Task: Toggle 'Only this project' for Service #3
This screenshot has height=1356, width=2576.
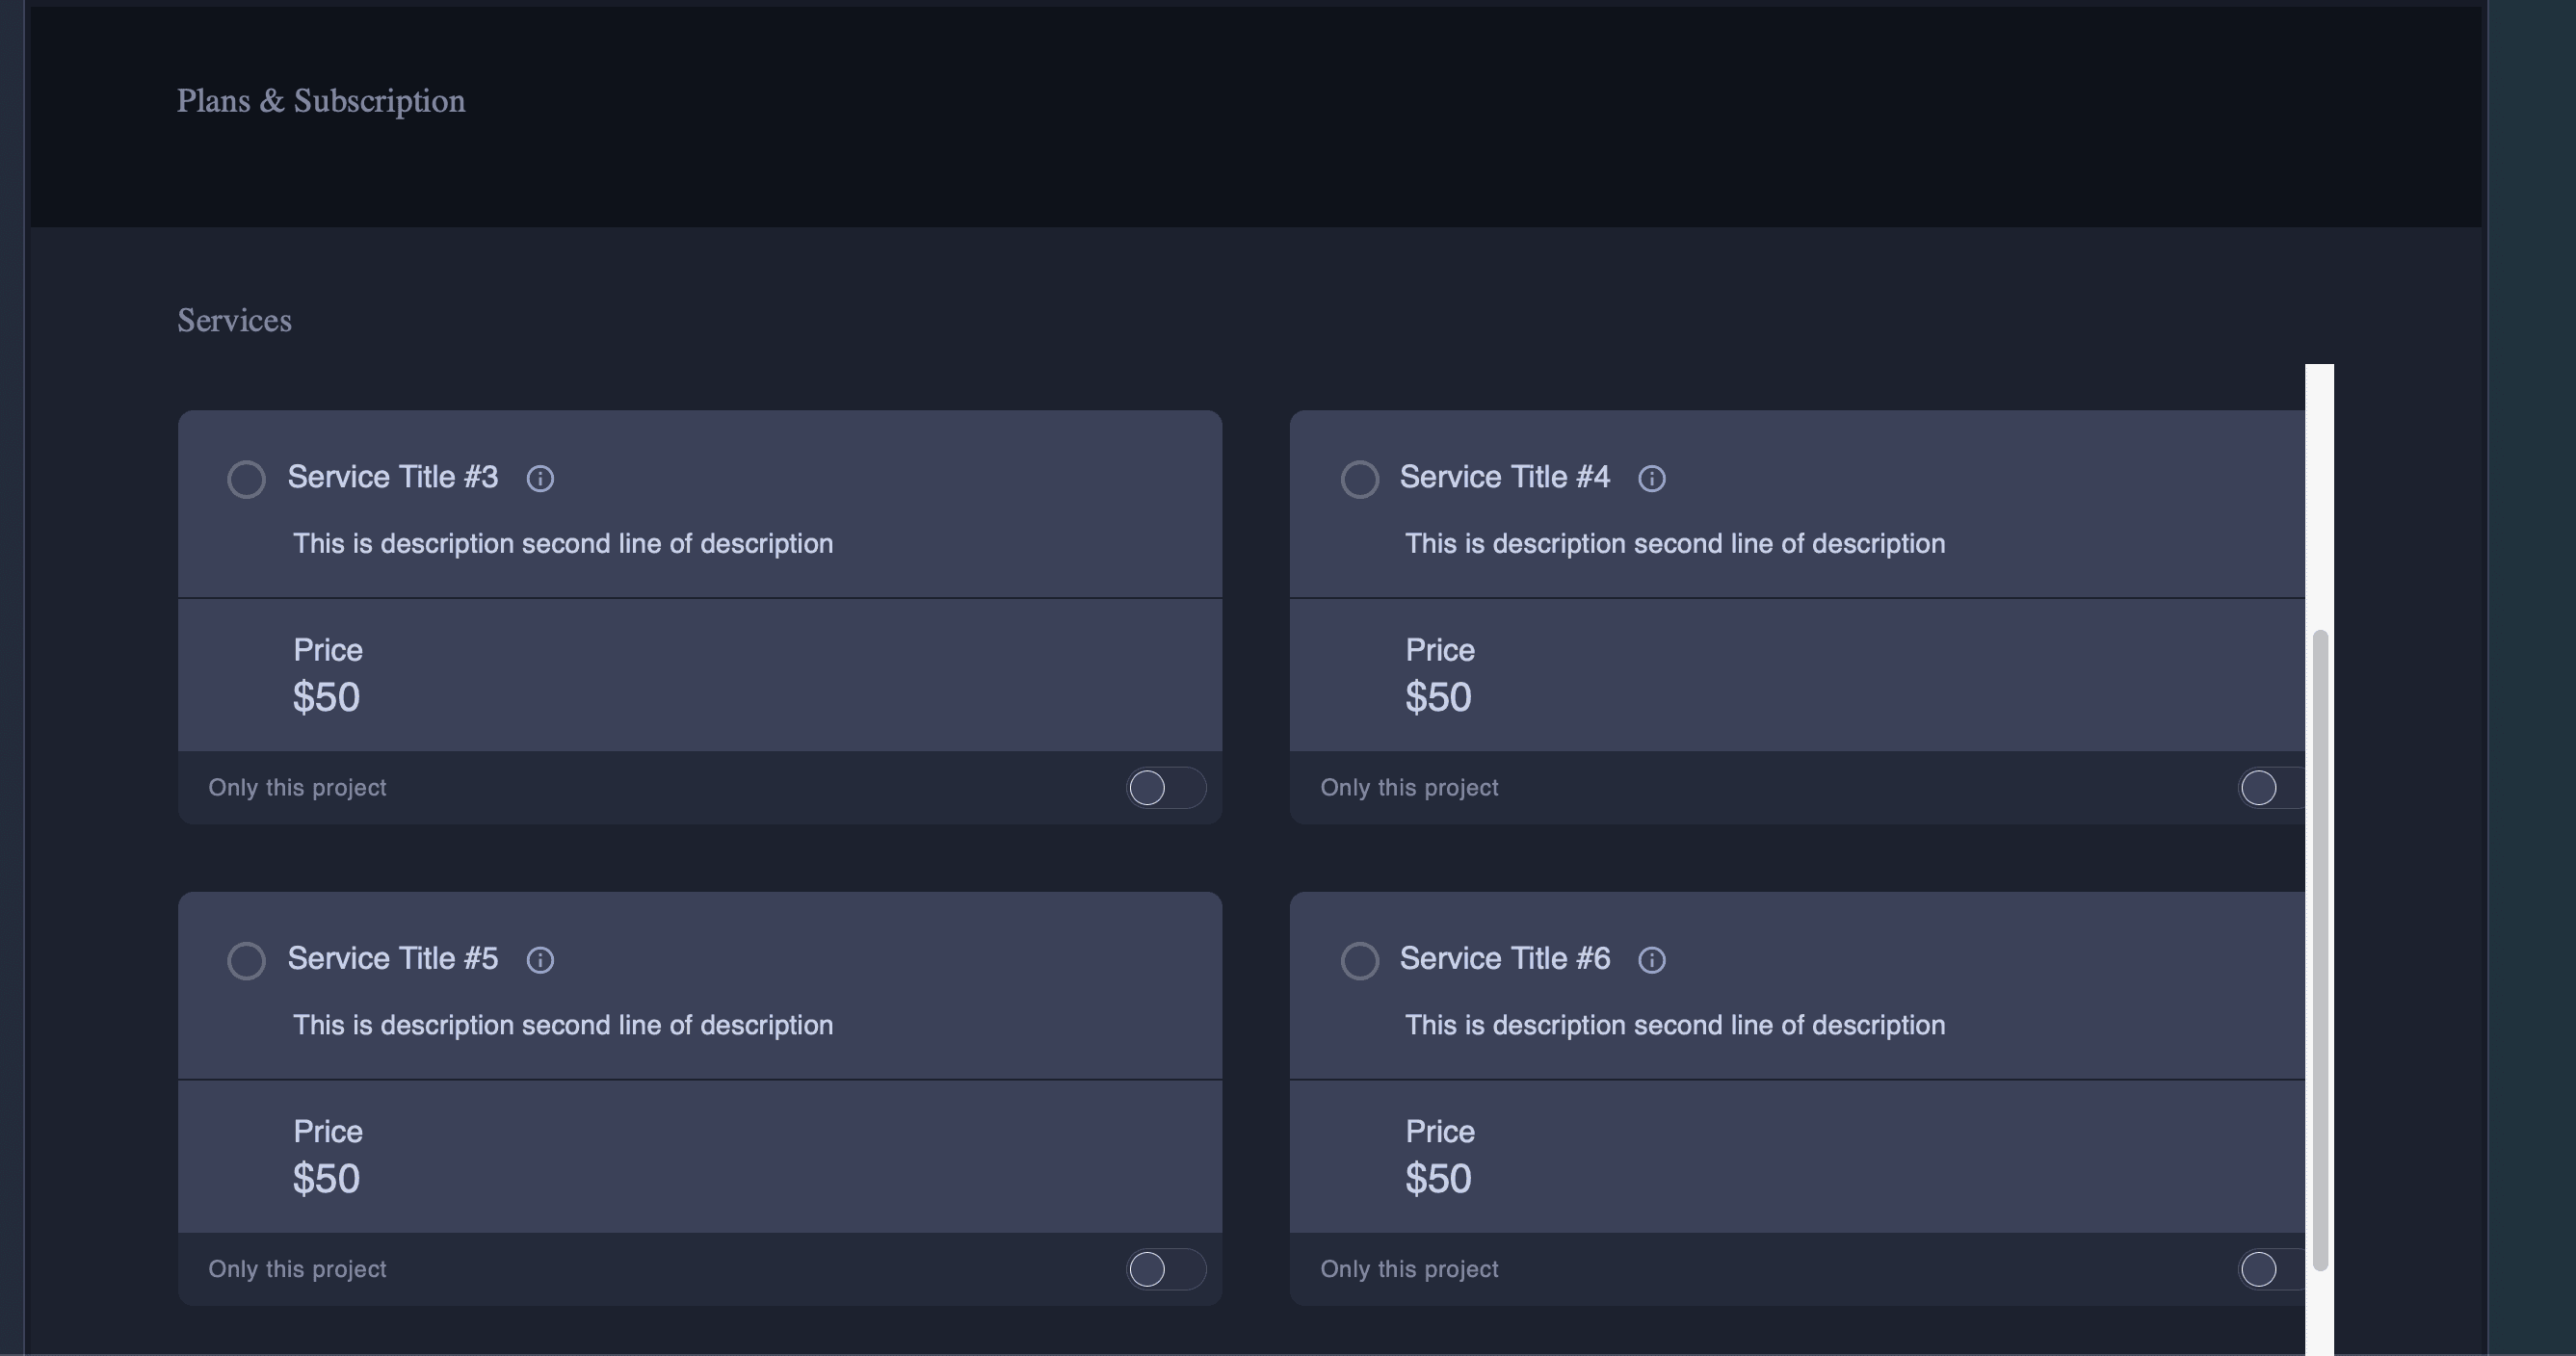Action: coord(1165,788)
